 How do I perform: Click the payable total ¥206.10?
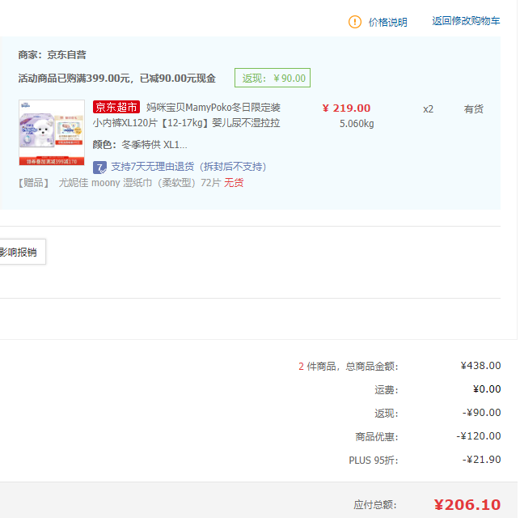pyautogui.click(x=467, y=505)
